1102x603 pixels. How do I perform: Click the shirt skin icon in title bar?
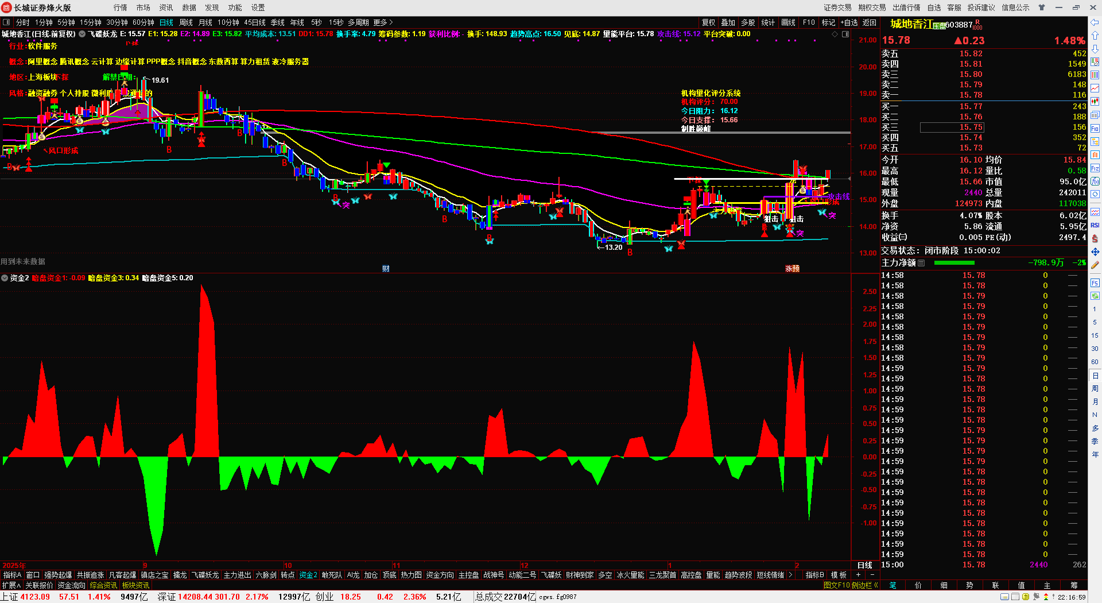[x=1042, y=7]
